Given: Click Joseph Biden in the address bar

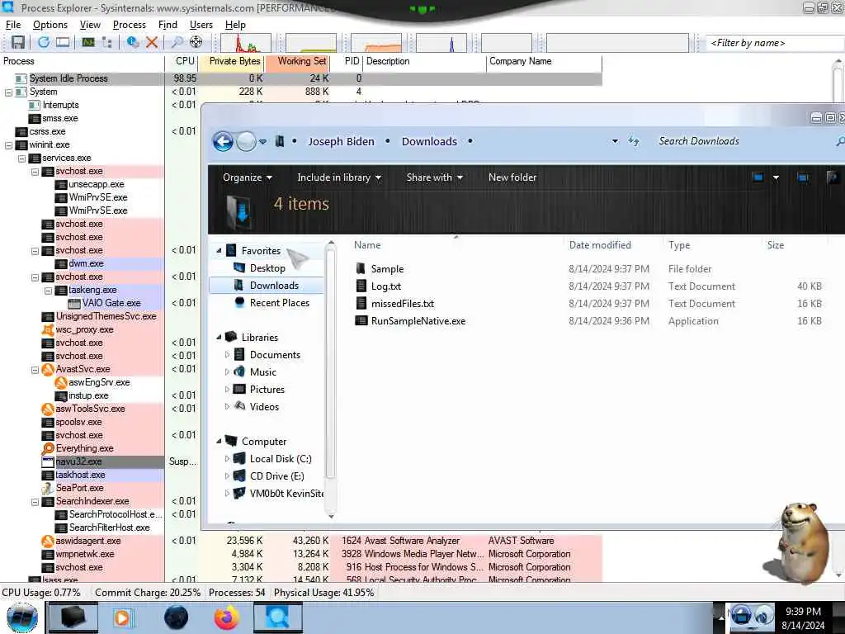Looking at the screenshot, I should point(341,142).
